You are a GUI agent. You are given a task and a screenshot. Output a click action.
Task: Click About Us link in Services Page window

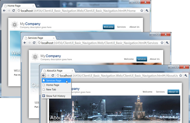point(155,59)
